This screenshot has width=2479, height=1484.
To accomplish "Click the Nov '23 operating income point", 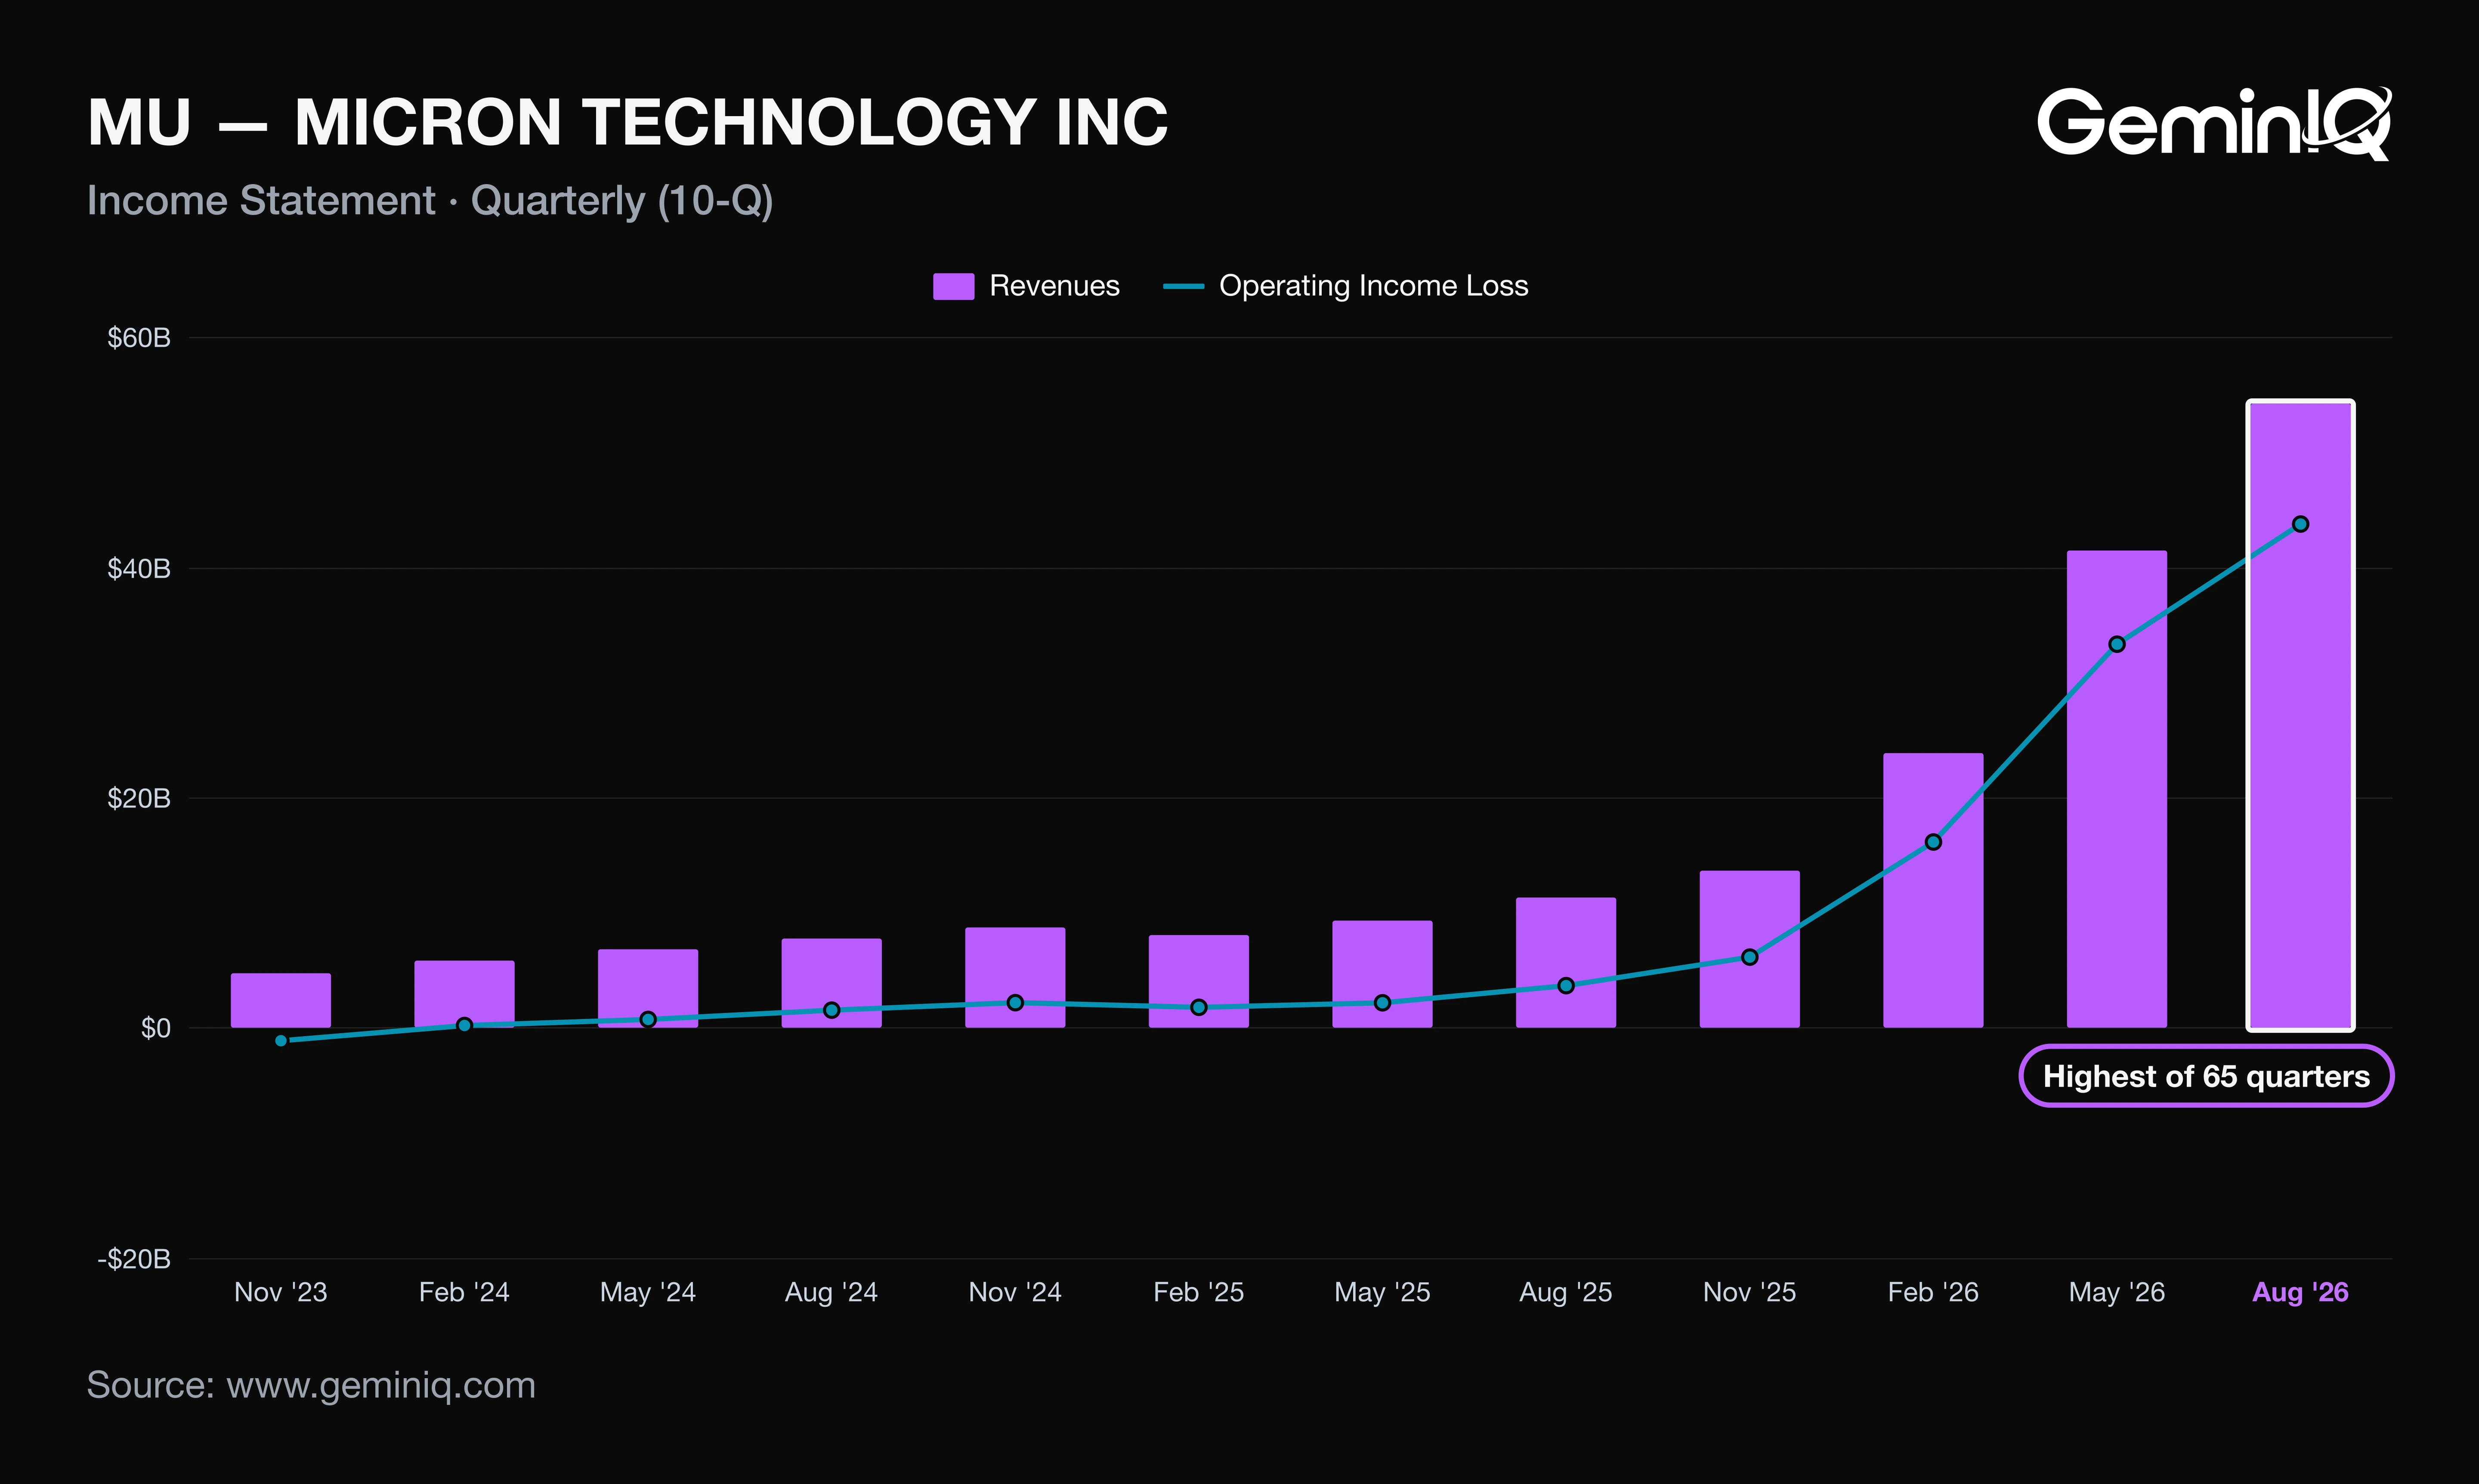I will coord(281,1041).
